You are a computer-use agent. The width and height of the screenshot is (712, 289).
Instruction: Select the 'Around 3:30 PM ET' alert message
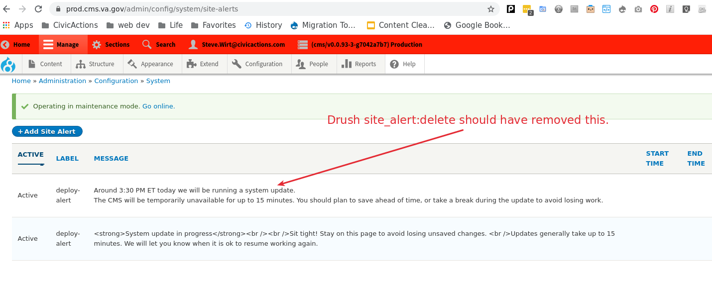(348, 195)
